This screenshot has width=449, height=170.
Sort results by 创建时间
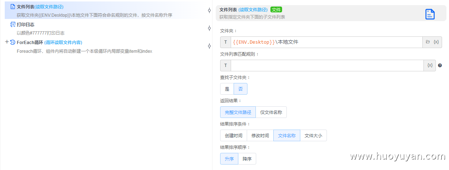(234, 135)
